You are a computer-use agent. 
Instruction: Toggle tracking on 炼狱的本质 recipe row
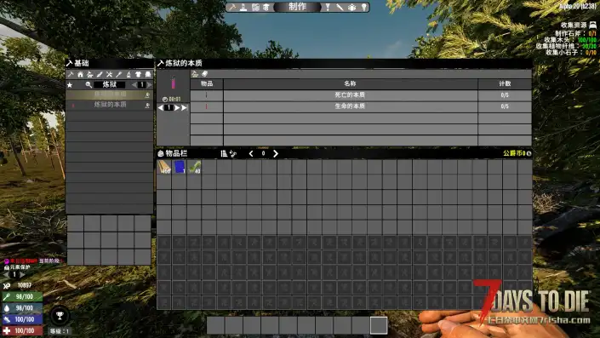click(147, 105)
